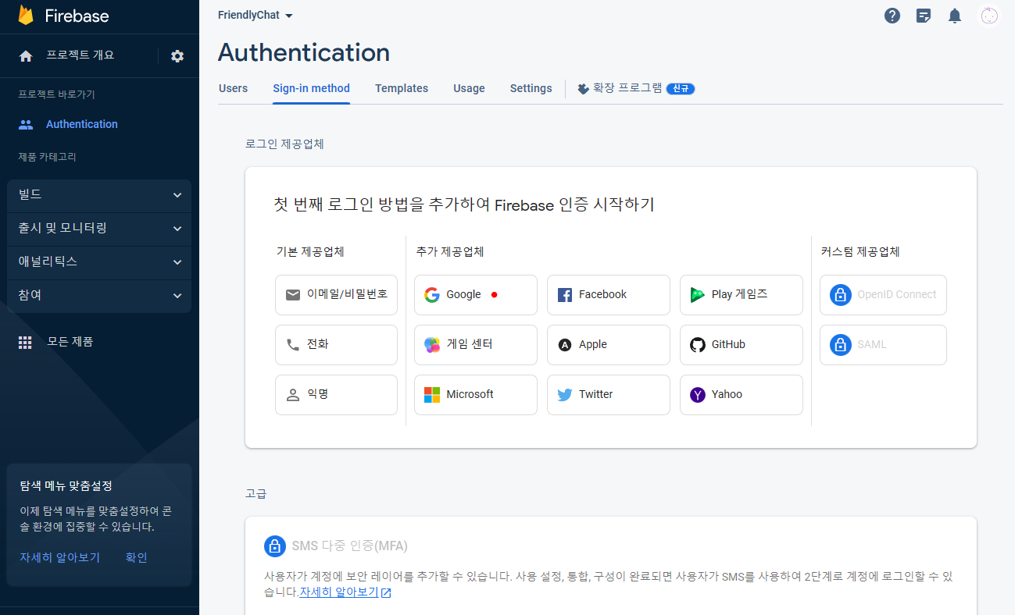Switch to the Templates tab

click(x=402, y=88)
